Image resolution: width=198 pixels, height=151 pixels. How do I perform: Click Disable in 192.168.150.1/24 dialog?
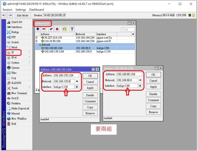[x=90, y=95]
